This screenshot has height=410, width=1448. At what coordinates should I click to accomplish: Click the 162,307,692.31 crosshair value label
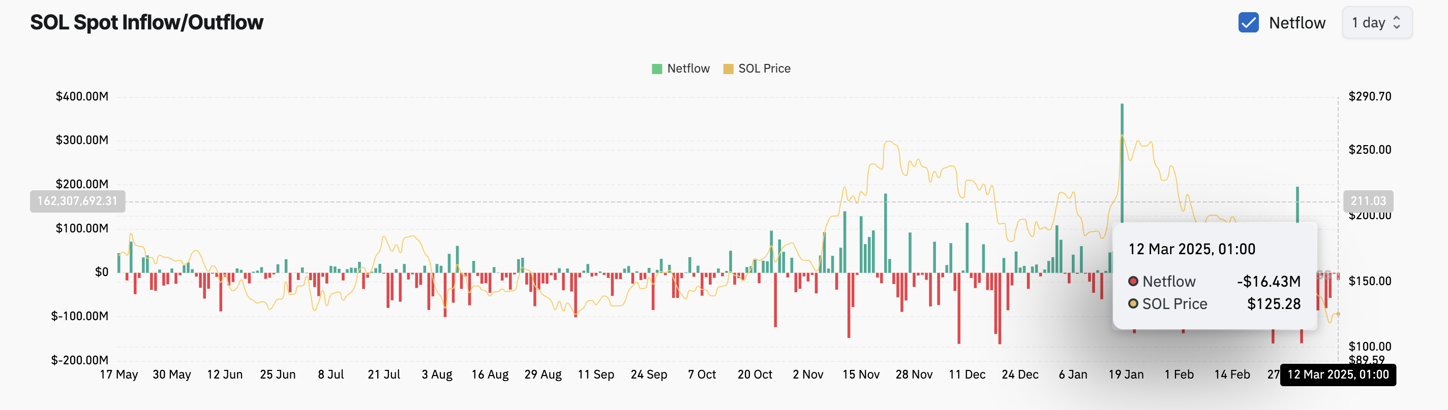(x=78, y=201)
